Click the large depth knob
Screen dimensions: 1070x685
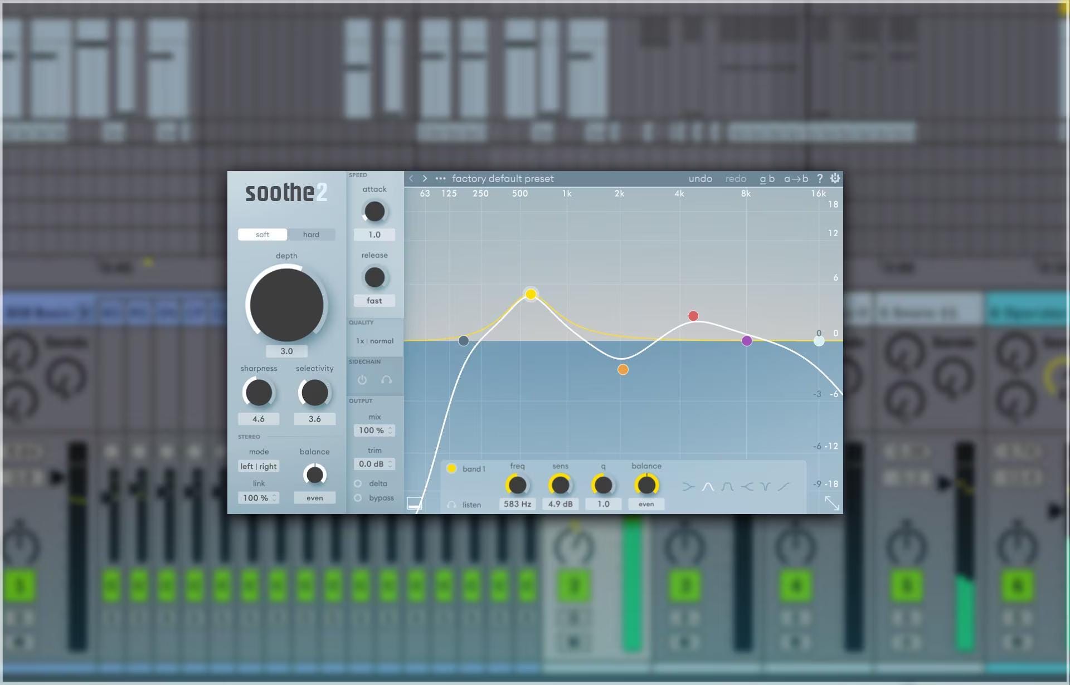pos(286,304)
